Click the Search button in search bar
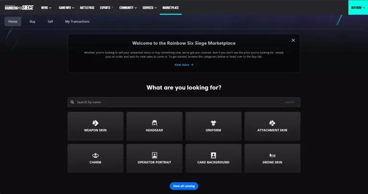Screen dimensions: 368x194 289,102
